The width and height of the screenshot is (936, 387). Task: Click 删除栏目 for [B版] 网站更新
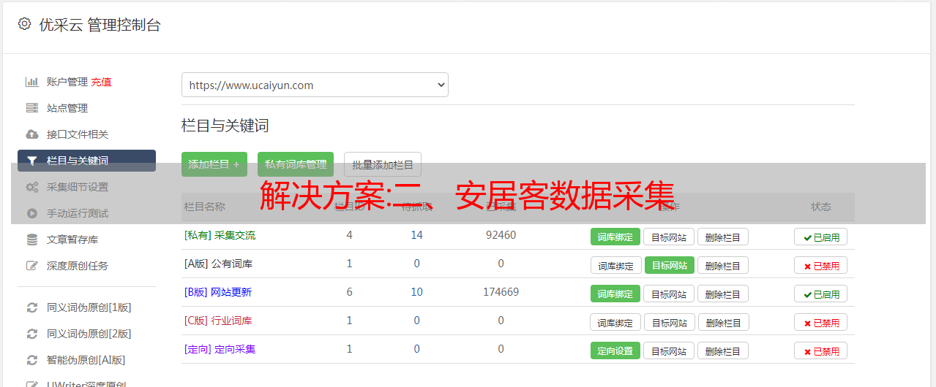point(723,294)
